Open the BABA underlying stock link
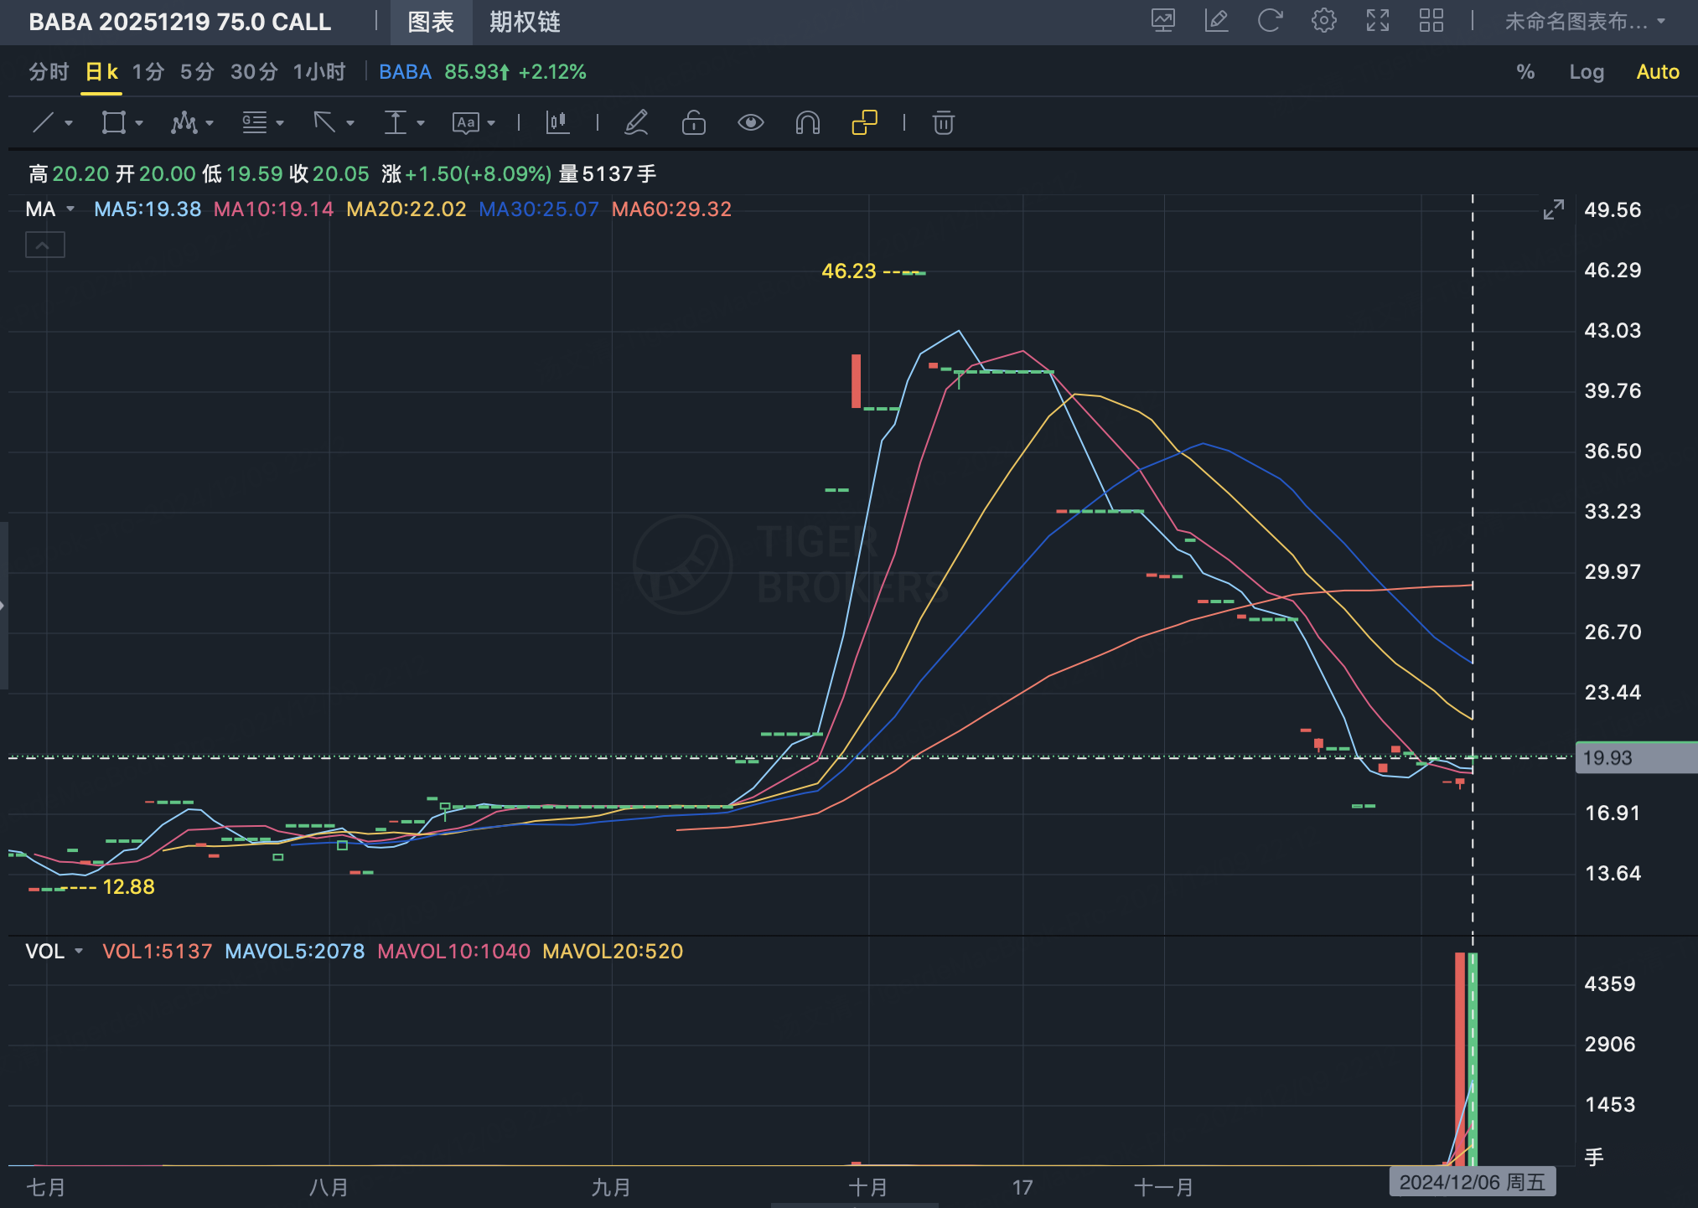 pyautogui.click(x=405, y=72)
